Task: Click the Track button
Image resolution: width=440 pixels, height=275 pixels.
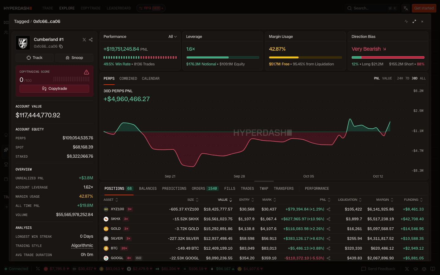Action: pyautogui.click(x=35, y=58)
